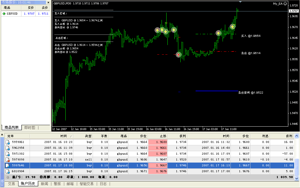Switch to the 即时图 tab
The width and height of the screenshot is (300, 188).
coord(30,128)
